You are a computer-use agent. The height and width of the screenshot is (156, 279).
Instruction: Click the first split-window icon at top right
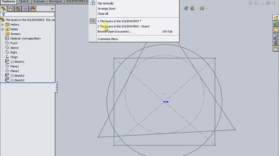pos(250,3)
